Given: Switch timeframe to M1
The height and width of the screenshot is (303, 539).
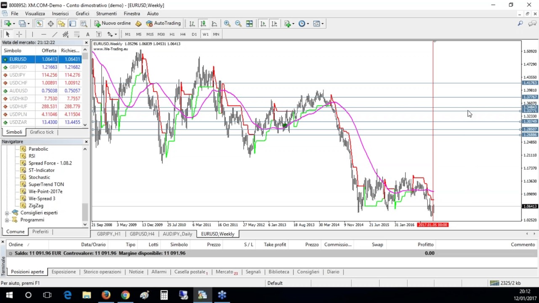Looking at the screenshot, I should (128, 34).
